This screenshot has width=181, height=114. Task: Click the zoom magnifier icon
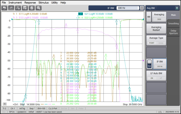pos(39,8)
